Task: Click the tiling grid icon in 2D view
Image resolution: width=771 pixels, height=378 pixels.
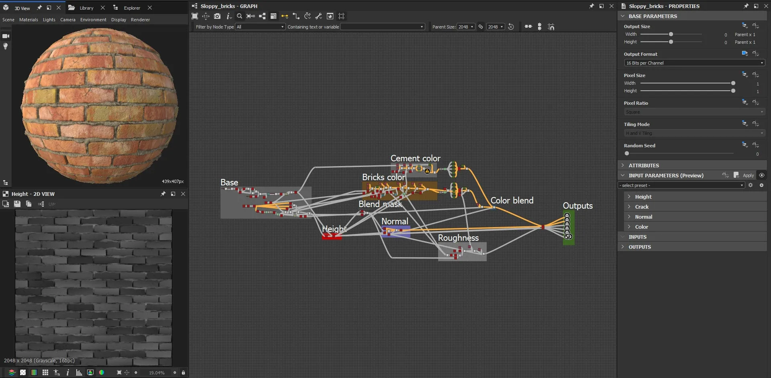Action: (45, 373)
